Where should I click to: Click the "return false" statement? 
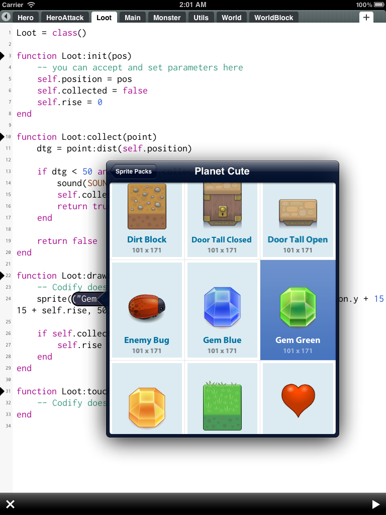tap(67, 241)
